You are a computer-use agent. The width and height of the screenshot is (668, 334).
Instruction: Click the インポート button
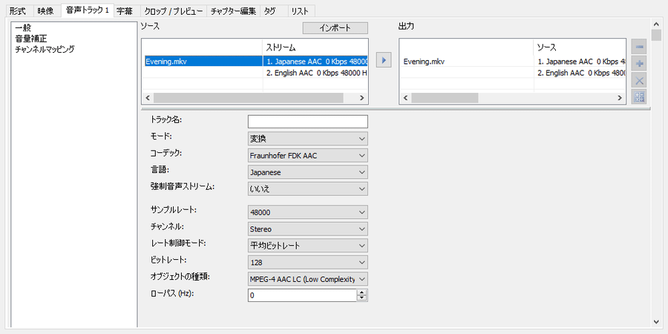(x=335, y=28)
